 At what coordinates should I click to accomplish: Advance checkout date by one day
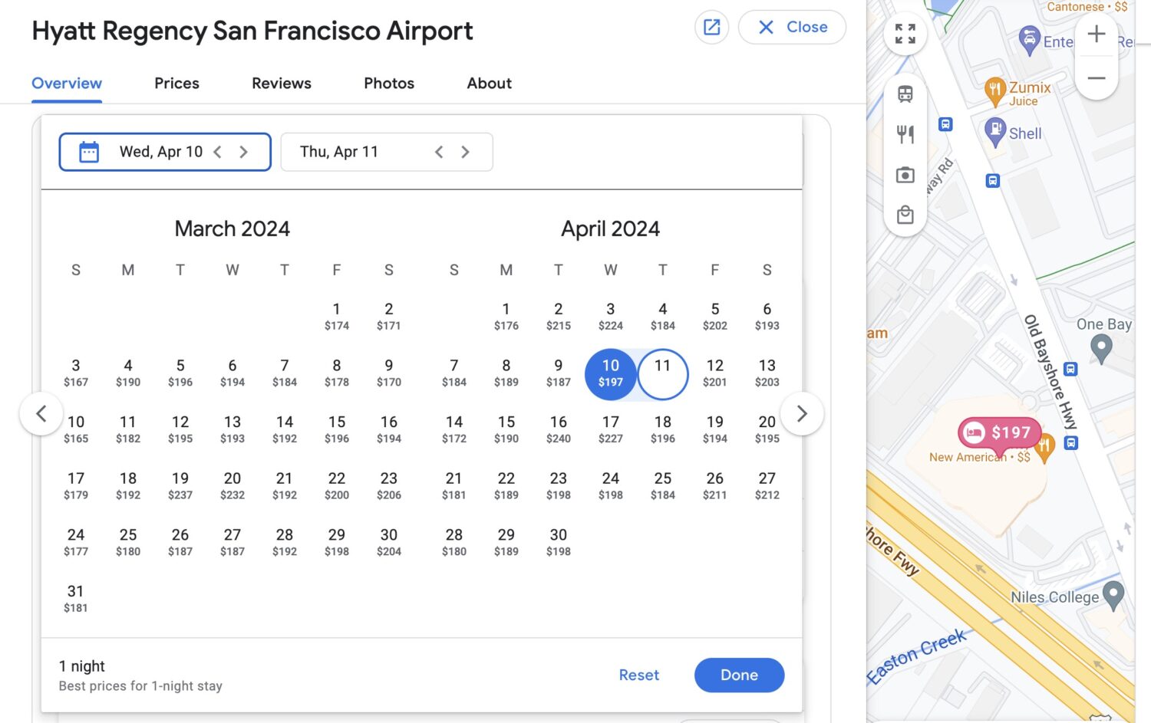coord(465,152)
